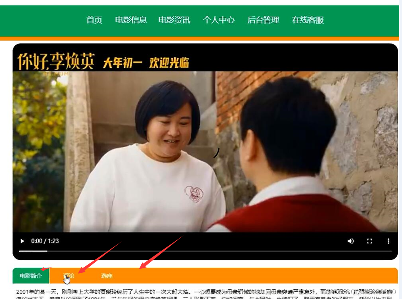Open the 电影资讯 menu item

point(174,20)
